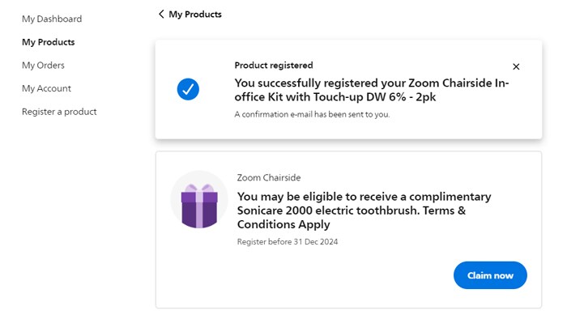Viewport: 567px width, 319px height.
Task: Click the My Products breadcrumb heading
Action: pyautogui.click(x=195, y=14)
